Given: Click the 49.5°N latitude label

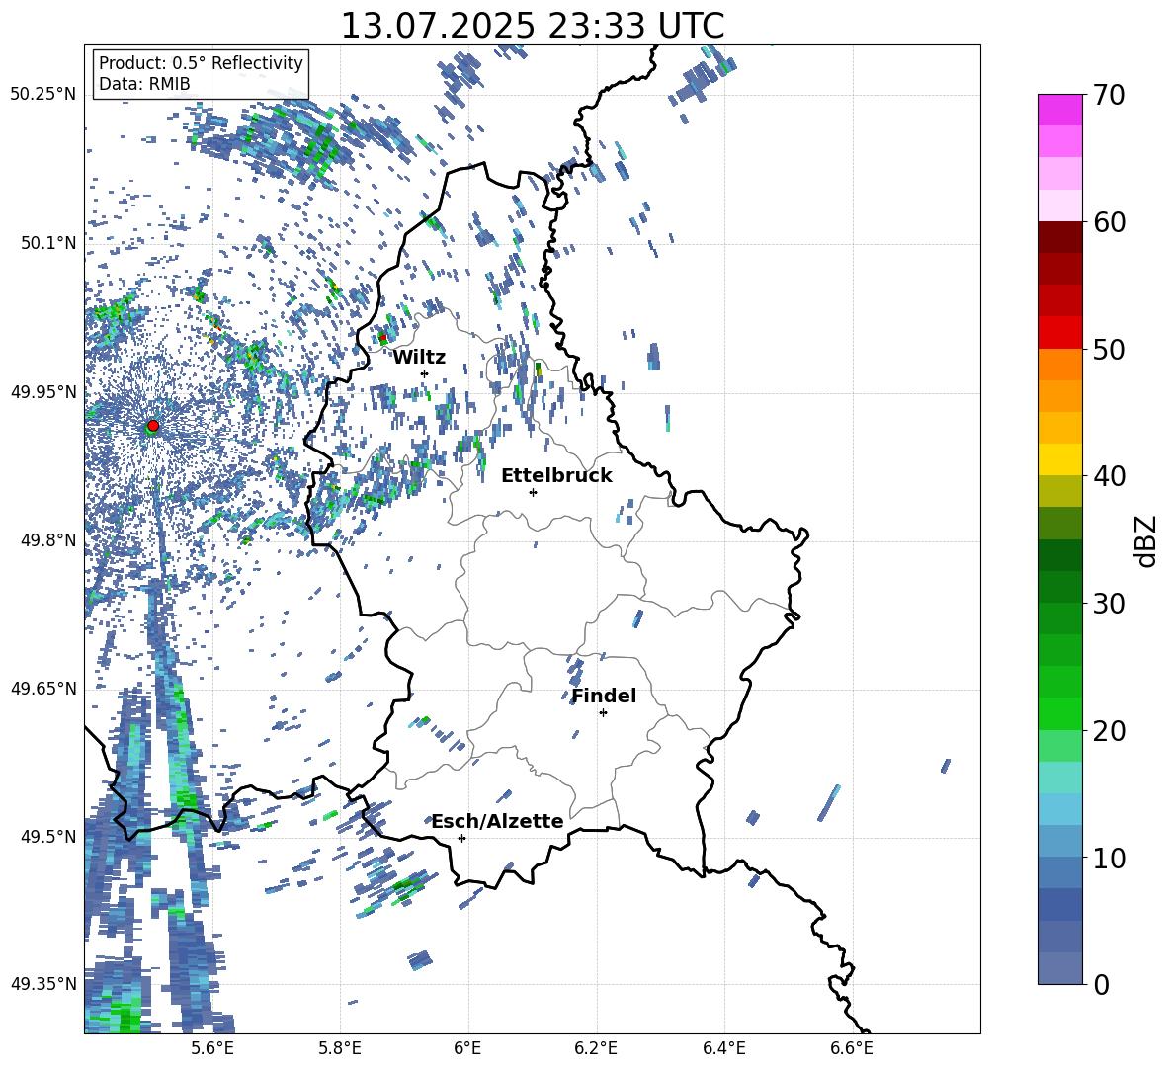Looking at the screenshot, I should pyautogui.click(x=48, y=836).
